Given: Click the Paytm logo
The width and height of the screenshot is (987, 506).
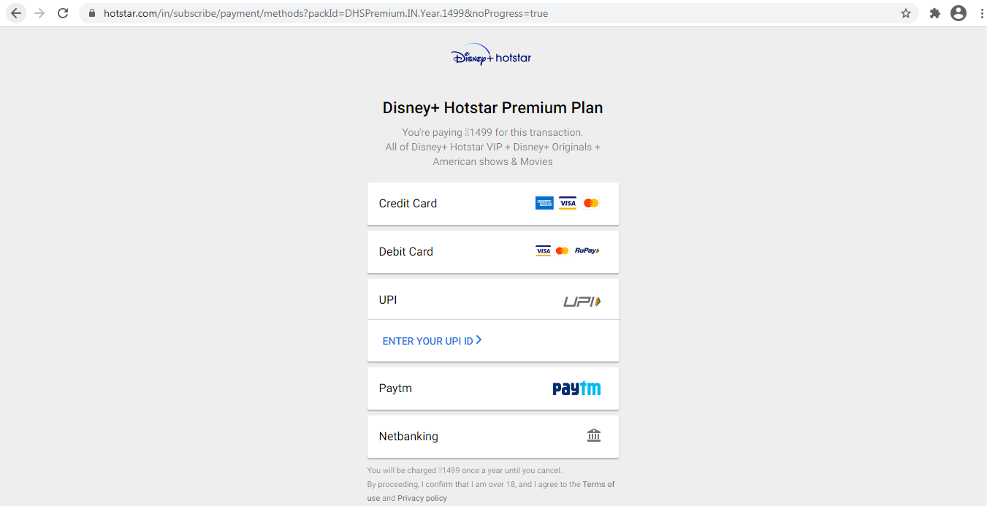Looking at the screenshot, I should pyautogui.click(x=576, y=388).
